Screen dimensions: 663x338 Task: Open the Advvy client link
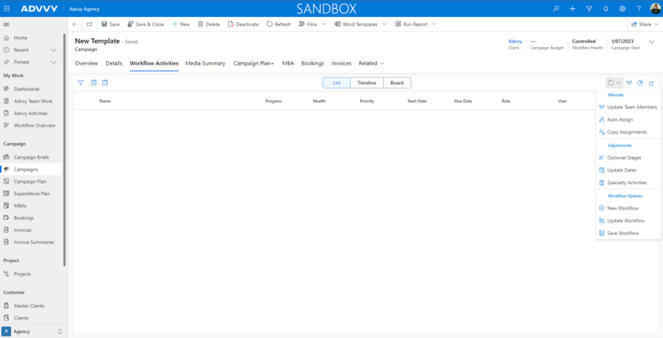[x=514, y=41]
